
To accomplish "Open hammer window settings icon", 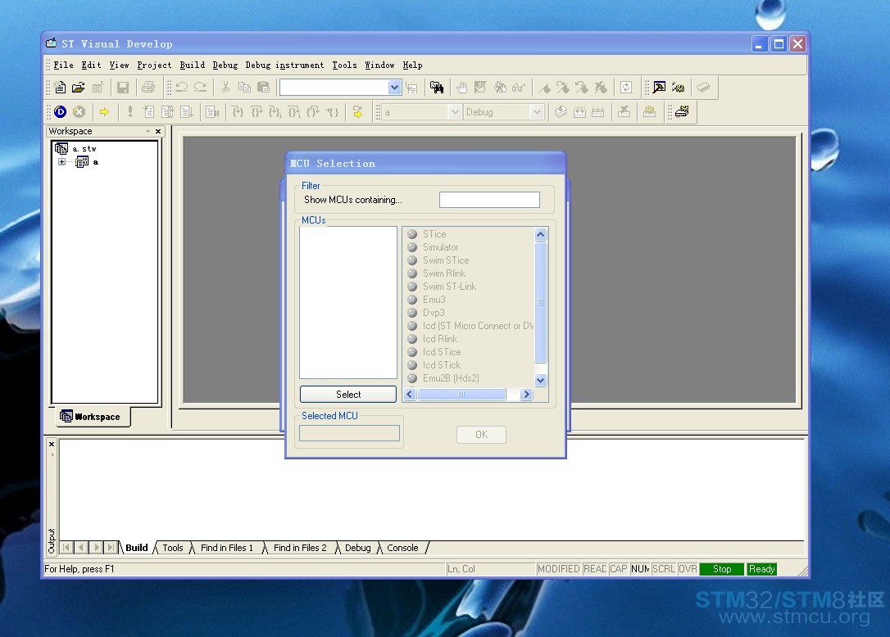I will (659, 88).
